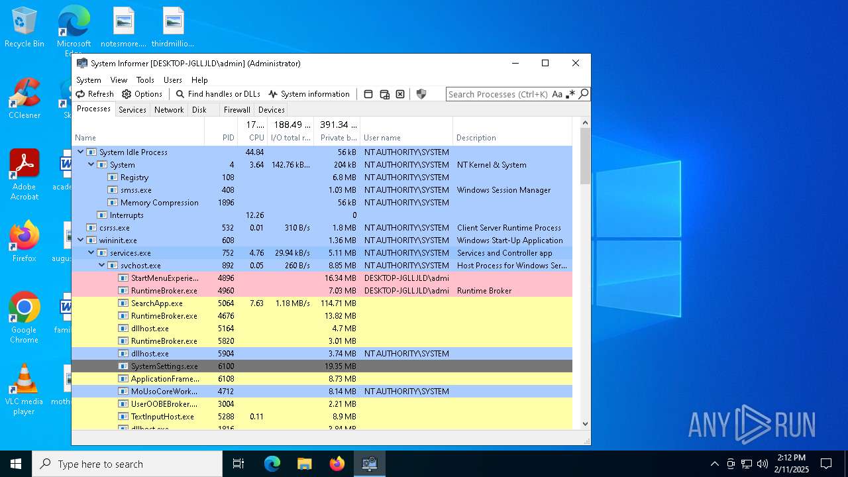Open Options from the toolbar
The height and width of the screenshot is (477, 848).
142,94
